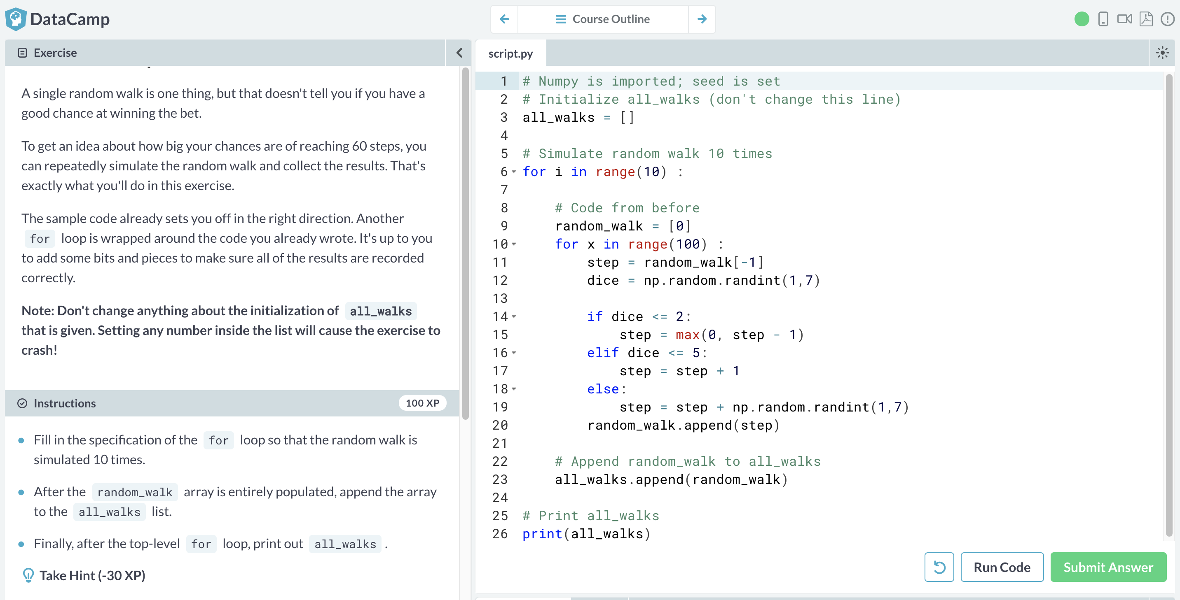Fold the for loop at line 6
Viewport: 1180px width, 600px height.
pyautogui.click(x=514, y=172)
